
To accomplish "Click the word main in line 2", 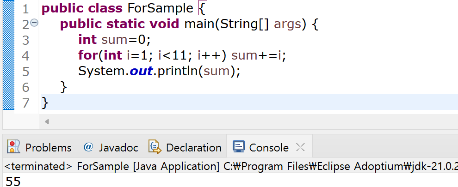I will click(x=199, y=24).
